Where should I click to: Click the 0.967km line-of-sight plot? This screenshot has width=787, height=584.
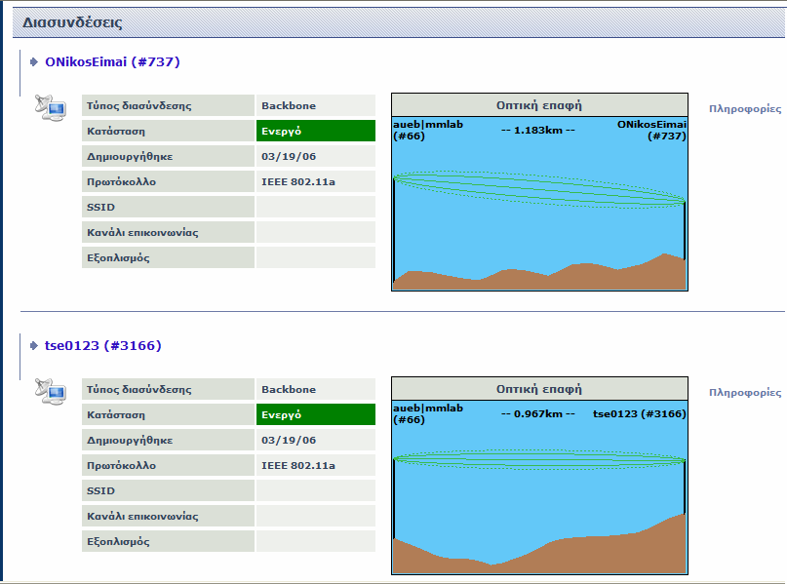pos(539,487)
